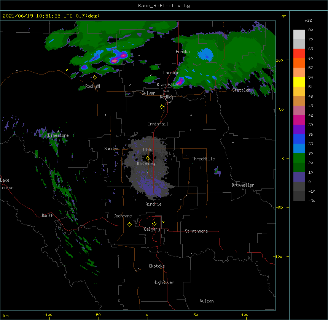Click the RedDeer city label
This screenshot has width=328, height=320.
pos(167,97)
